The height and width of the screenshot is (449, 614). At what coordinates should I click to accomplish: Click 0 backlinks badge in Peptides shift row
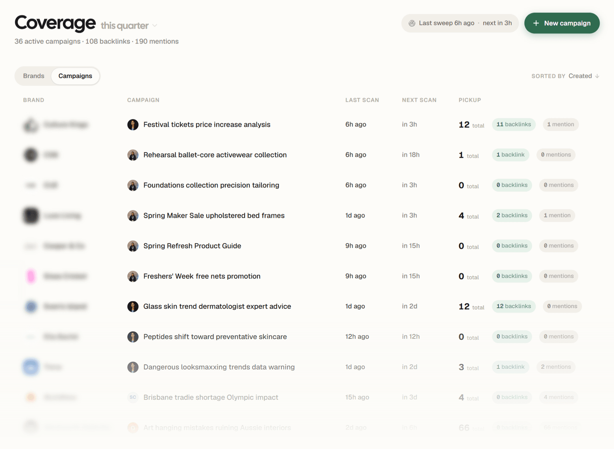coord(512,337)
